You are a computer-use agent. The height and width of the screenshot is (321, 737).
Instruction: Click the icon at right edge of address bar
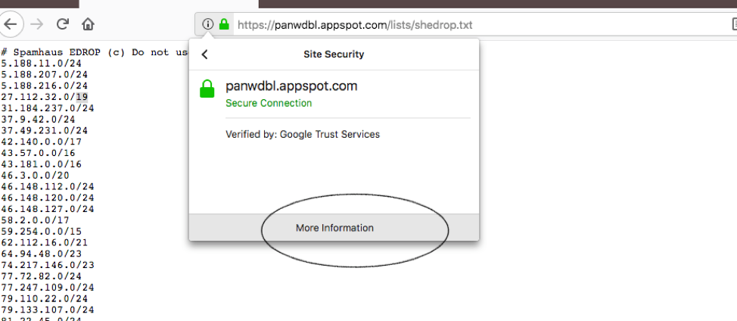[731, 24]
